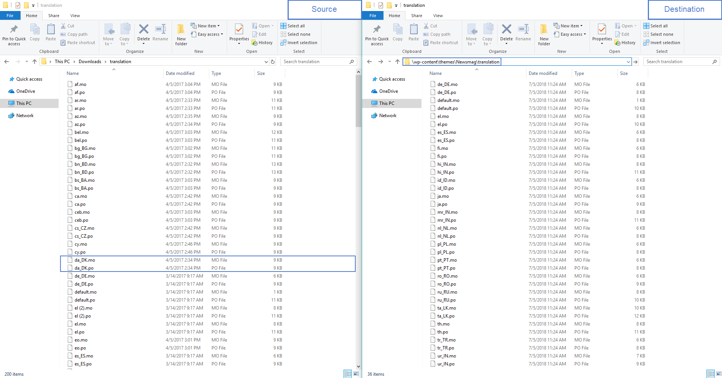Open Share tab in Destination window
This screenshot has width=722, height=378.
click(x=417, y=16)
